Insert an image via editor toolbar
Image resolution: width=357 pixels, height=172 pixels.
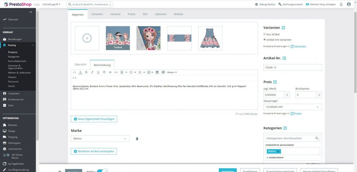[157, 72]
